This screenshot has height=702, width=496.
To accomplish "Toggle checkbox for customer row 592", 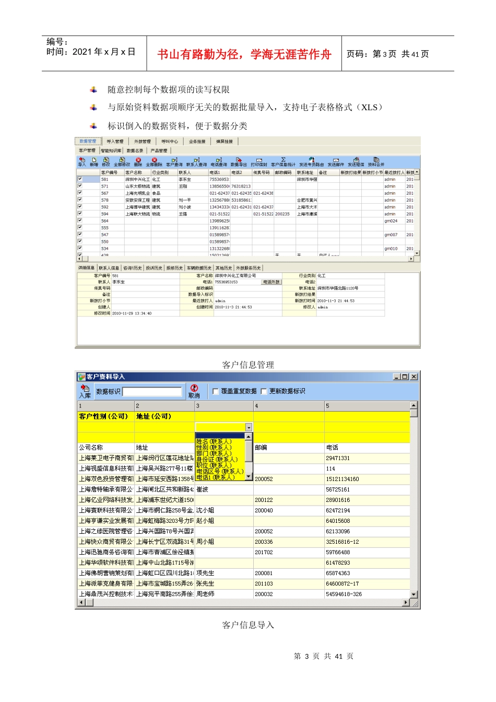I will pos(80,206).
